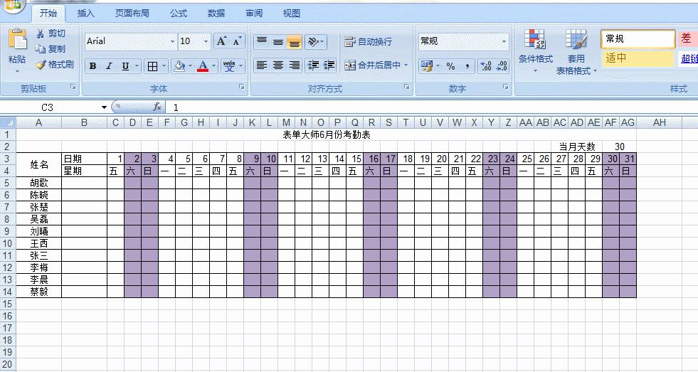Click the Insert Function fx button
The height and width of the screenshot is (372, 698).
pos(157,107)
